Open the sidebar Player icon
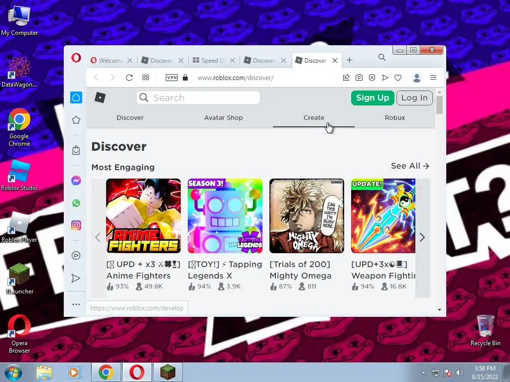The width and height of the screenshot is (510, 382). [x=76, y=256]
